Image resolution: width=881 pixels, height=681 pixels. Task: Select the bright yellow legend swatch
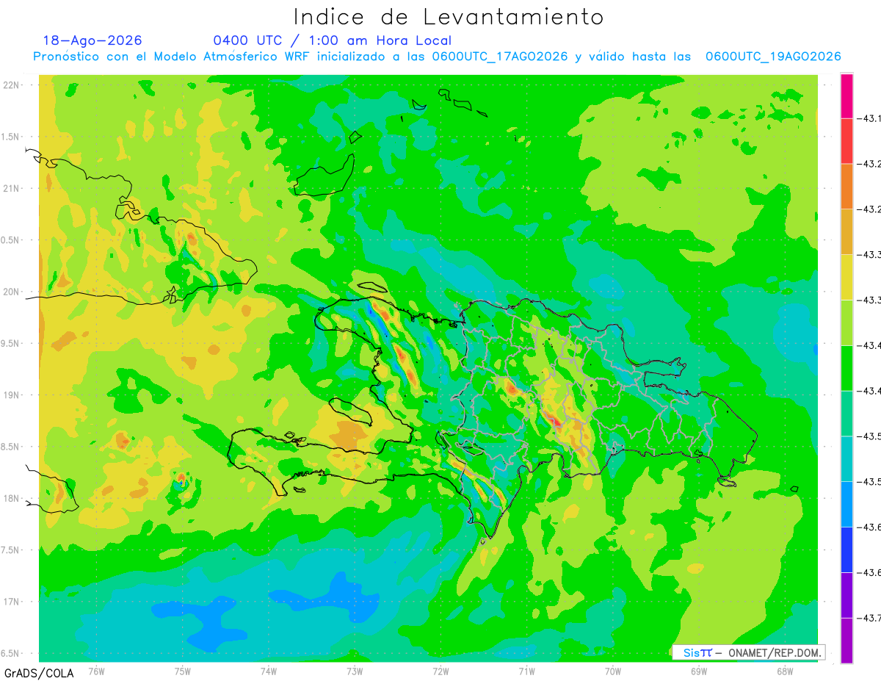[846, 278]
